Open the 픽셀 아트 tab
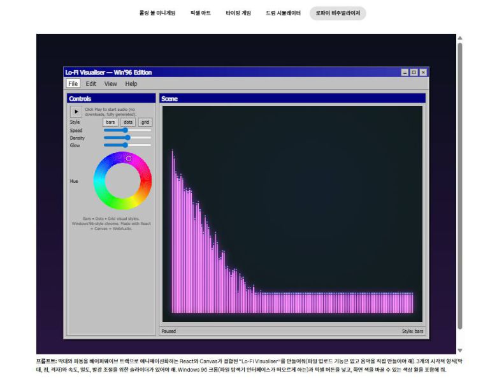 point(200,13)
